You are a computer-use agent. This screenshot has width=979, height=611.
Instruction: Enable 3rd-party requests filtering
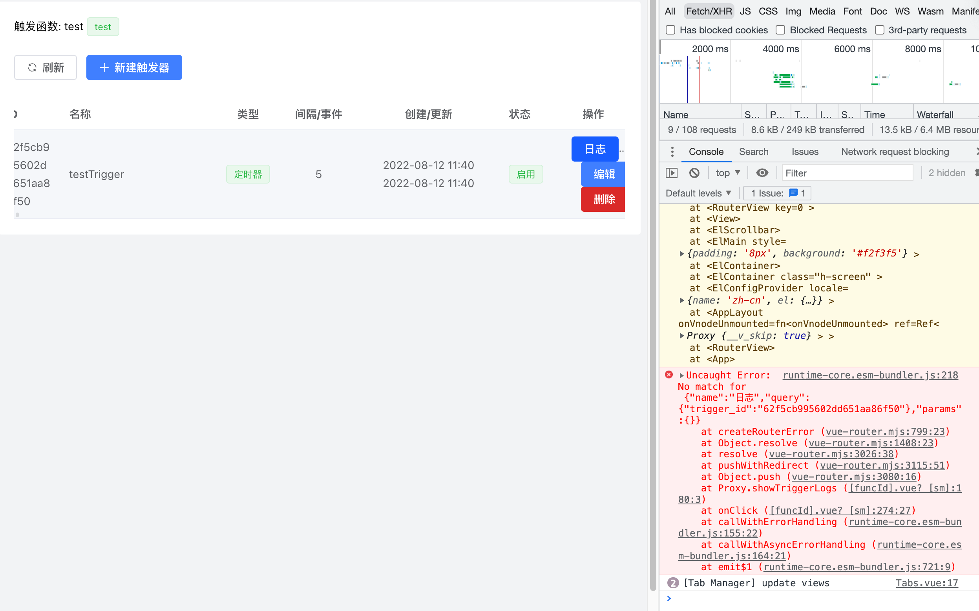[880, 29]
